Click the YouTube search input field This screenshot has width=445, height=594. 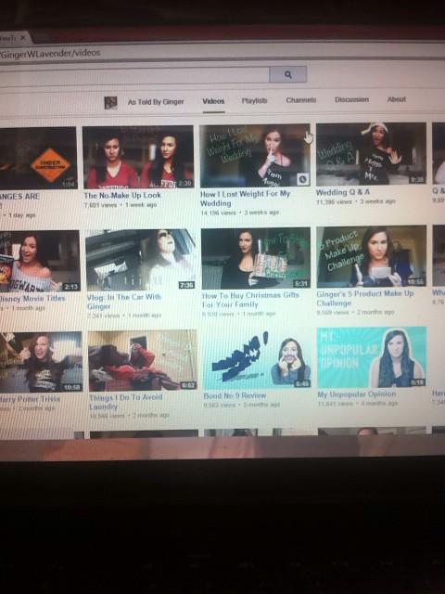point(134,75)
